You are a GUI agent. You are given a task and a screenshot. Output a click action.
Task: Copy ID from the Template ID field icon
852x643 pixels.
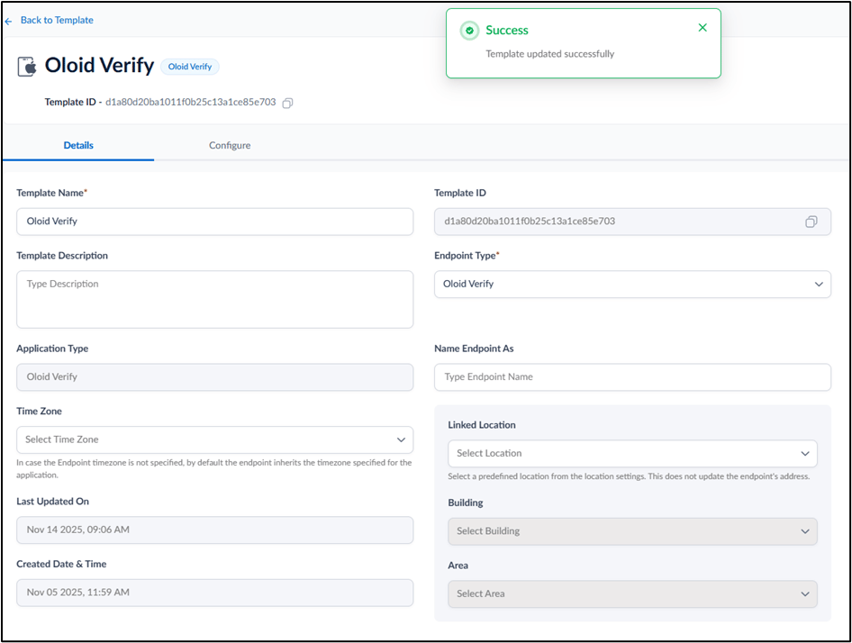[811, 222]
